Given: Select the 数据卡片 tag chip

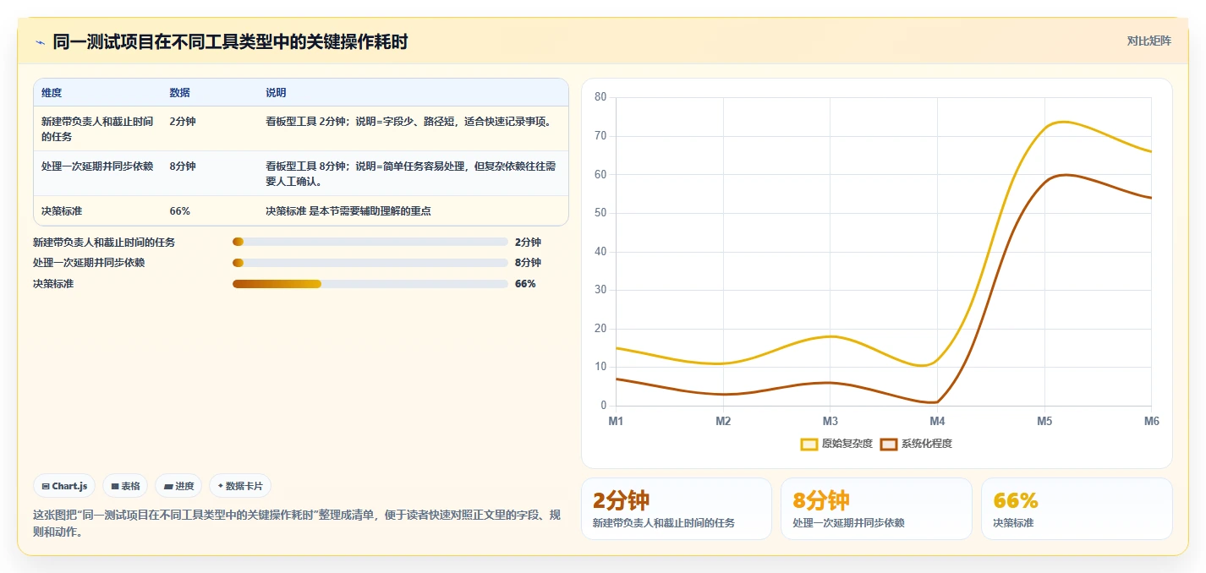Looking at the screenshot, I should 240,486.
